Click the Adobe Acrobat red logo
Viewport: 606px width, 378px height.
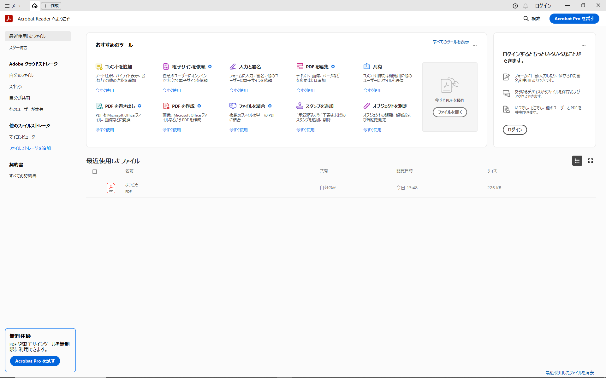point(9,19)
